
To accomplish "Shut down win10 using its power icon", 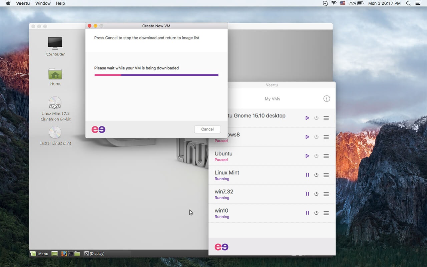I will 316,213.
